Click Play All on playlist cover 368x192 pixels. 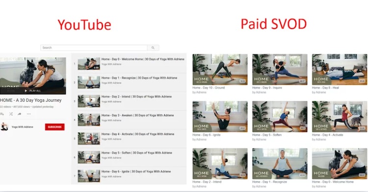click(x=33, y=91)
